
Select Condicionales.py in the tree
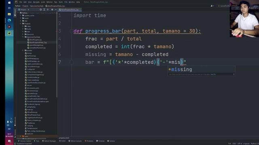[x=32, y=77]
